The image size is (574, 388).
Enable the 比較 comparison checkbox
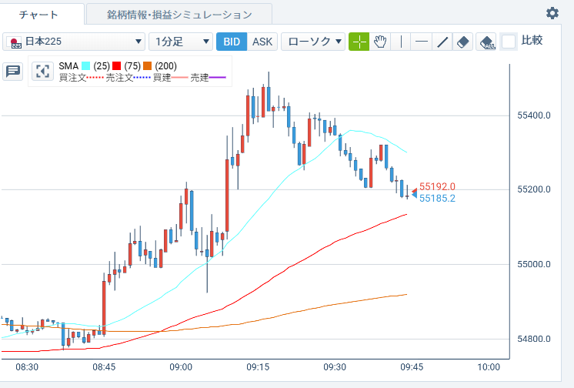509,42
